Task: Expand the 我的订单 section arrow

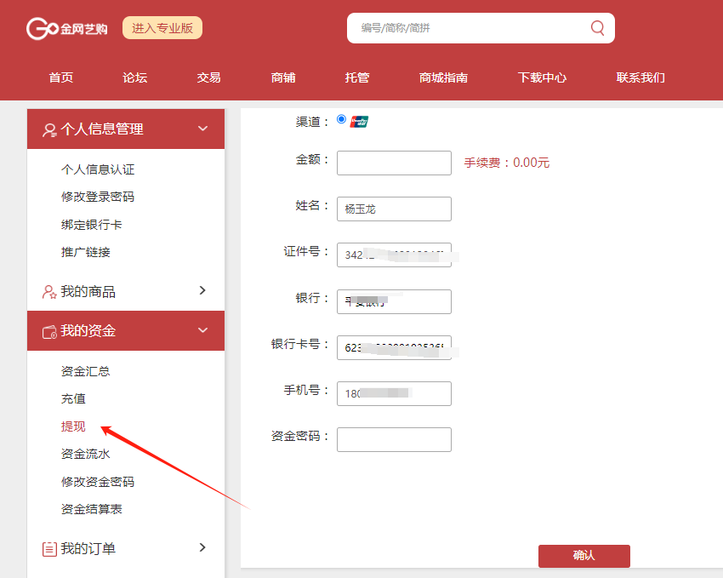Action: click(x=202, y=548)
